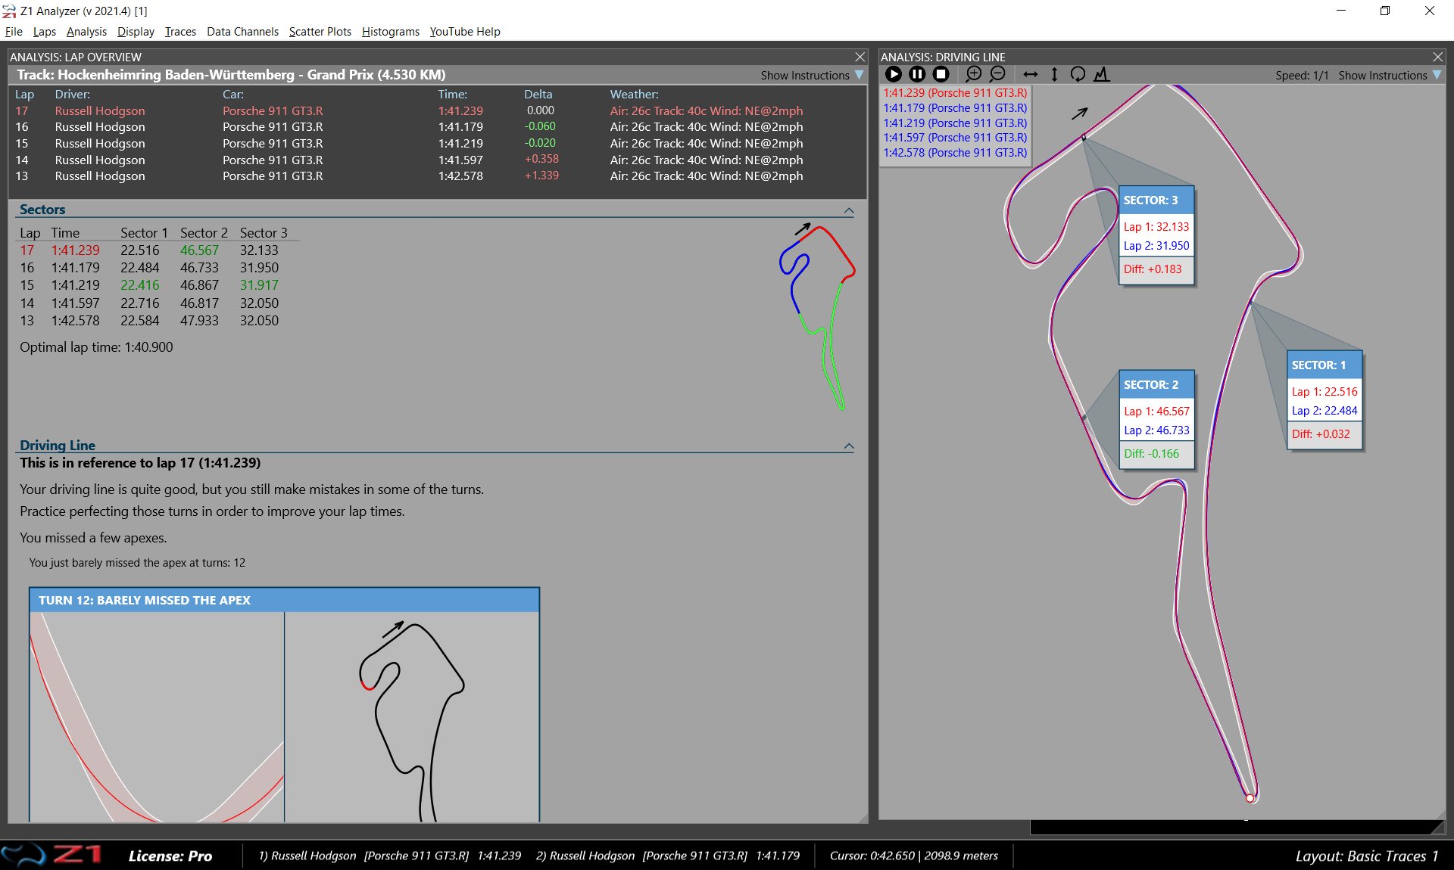Open the Data Channels menu
1454x870 pixels.
click(242, 32)
